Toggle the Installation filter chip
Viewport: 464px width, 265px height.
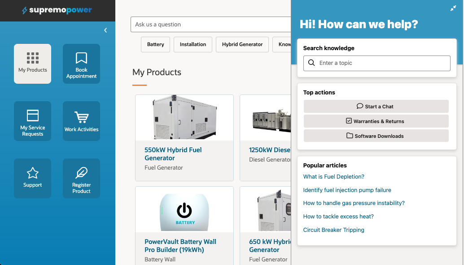click(193, 44)
